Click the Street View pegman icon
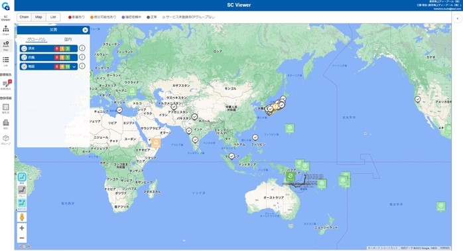 22,217
